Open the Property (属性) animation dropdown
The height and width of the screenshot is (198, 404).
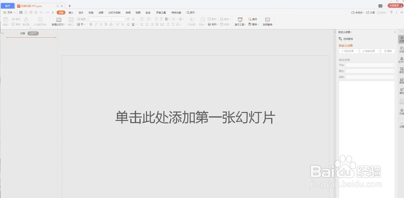pos(370,71)
